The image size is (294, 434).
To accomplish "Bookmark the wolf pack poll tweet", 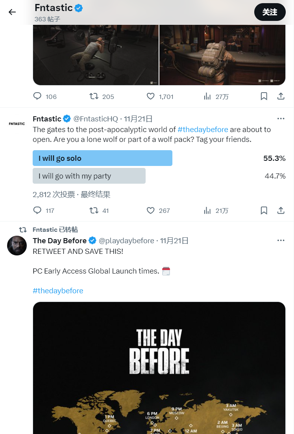I will tap(264, 210).
